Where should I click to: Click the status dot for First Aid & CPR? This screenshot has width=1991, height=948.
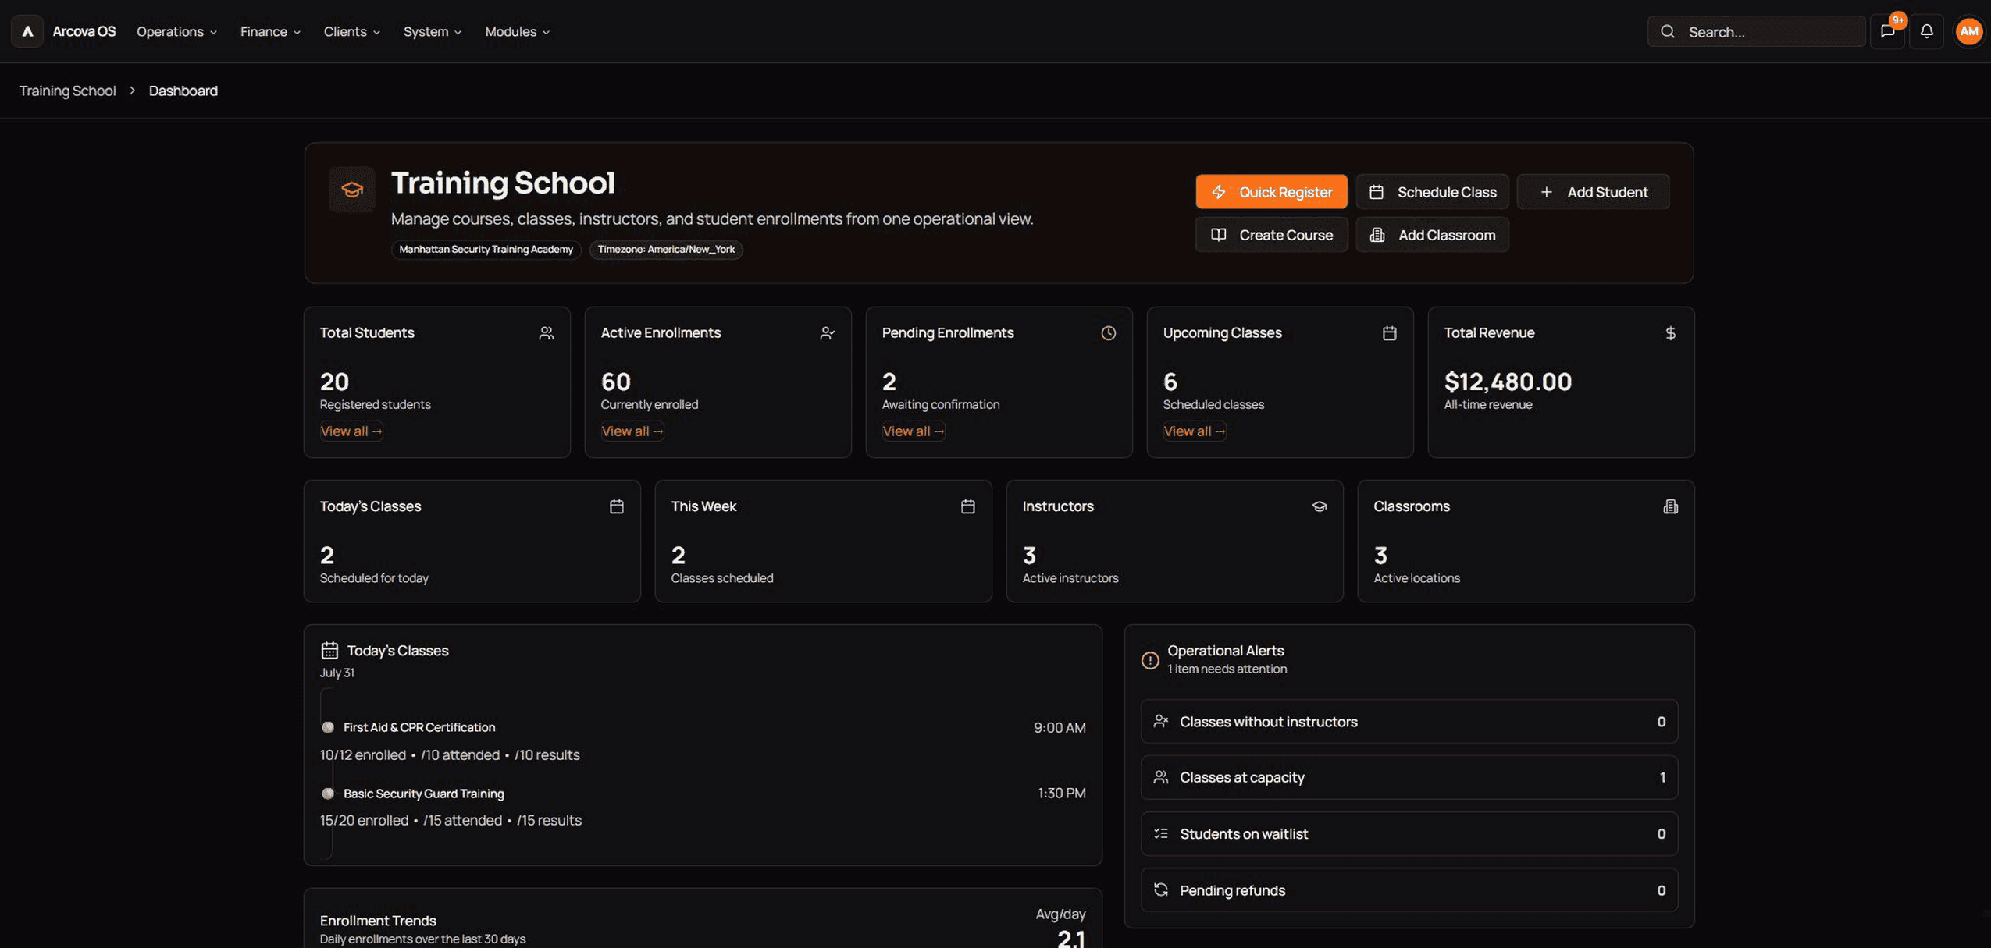pyautogui.click(x=328, y=727)
